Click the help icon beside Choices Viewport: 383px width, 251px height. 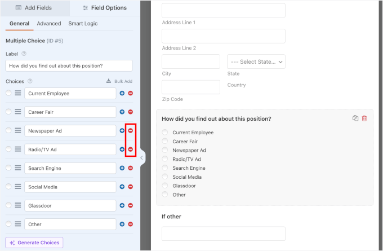(30, 81)
